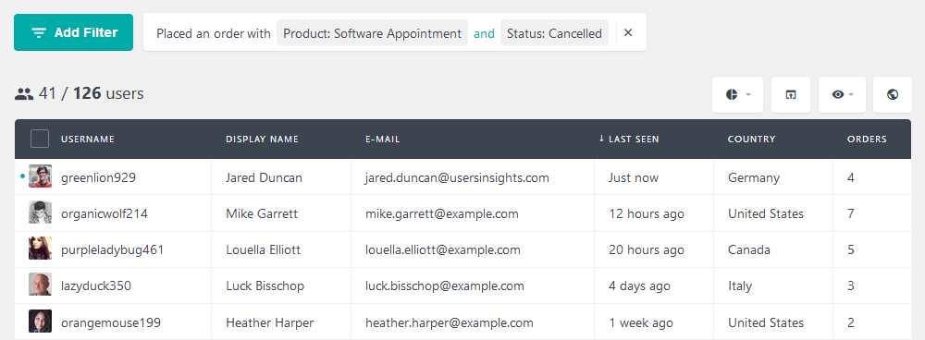Sort by the Country column header
The image size is (925, 340).
[x=751, y=140]
